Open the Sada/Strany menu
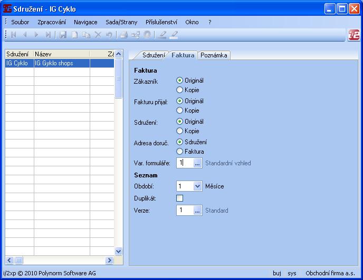The width and height of the screenshot is (363, 280). coord(121,22)
